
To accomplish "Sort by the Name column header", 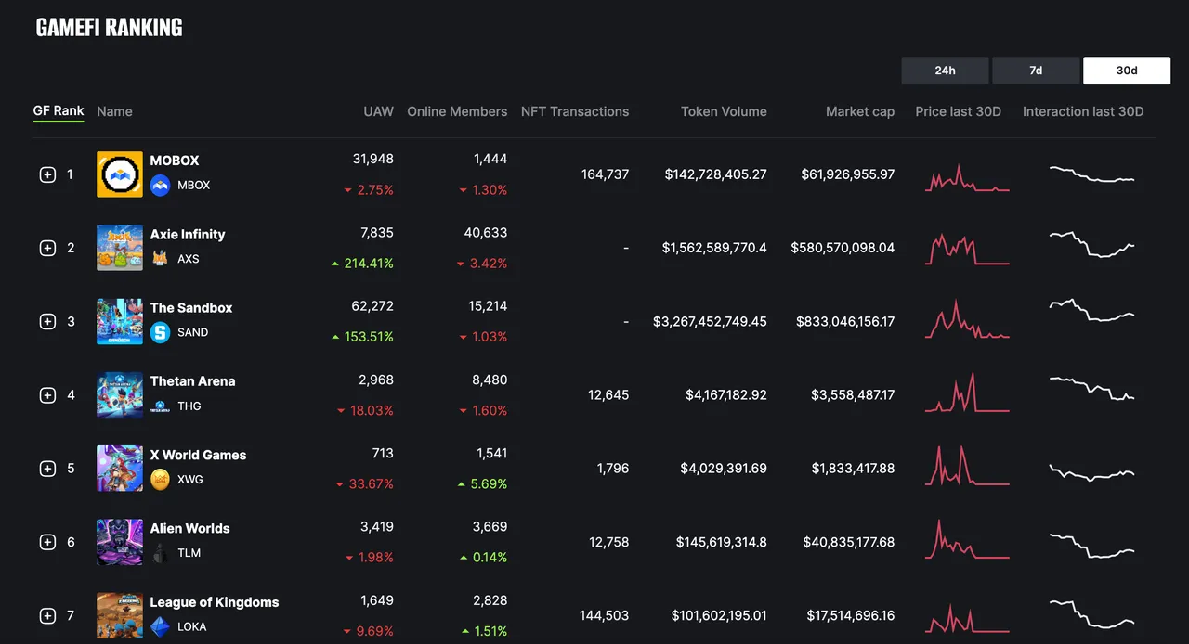I will point(114,111).
